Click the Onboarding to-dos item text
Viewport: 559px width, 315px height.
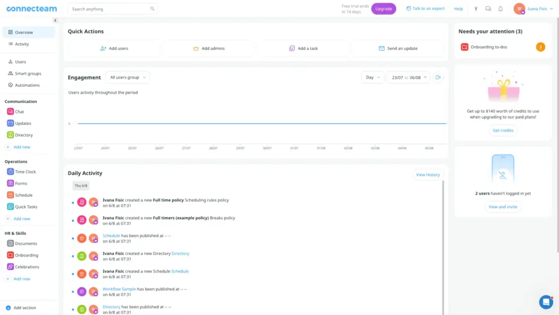pyautogui.click(x=489, y=47)
